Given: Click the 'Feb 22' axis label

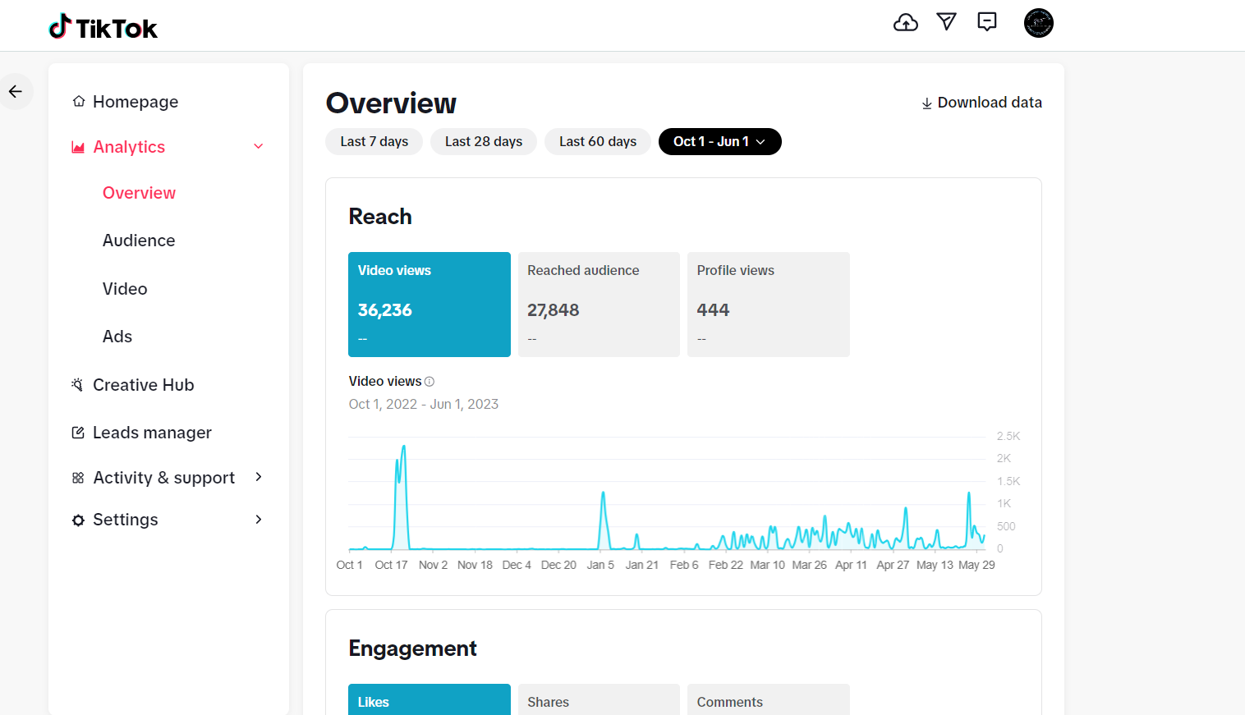Looking at the screenshot, I should 726,565.
